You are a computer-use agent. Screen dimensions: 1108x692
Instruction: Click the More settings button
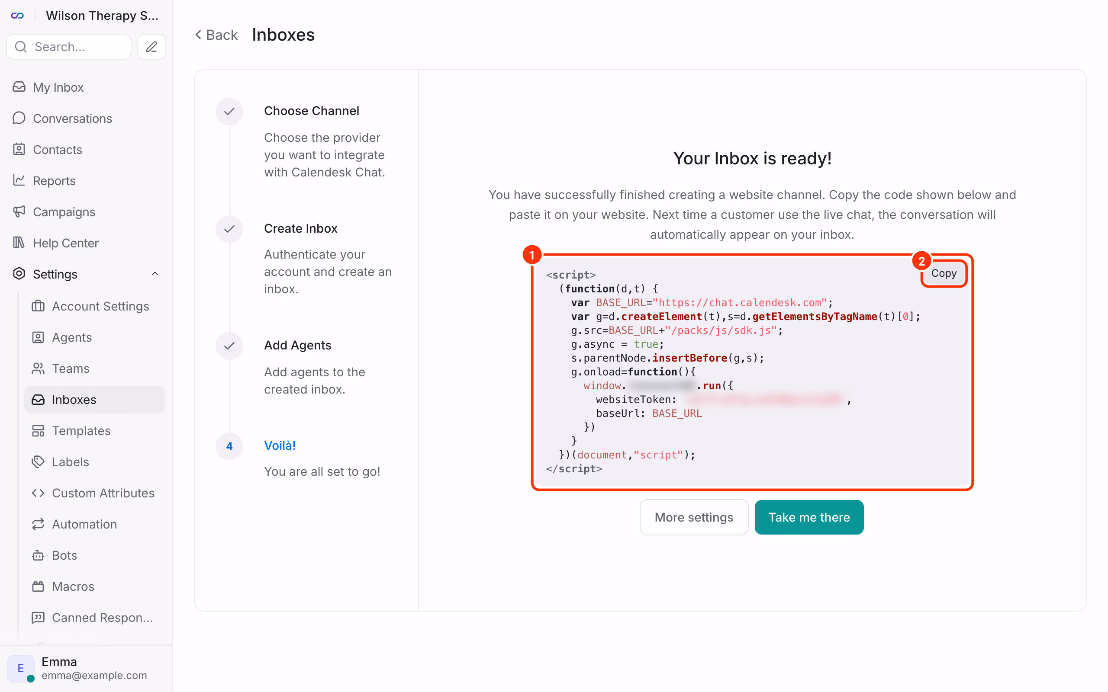pyautogui.click(x=694, y=517)
